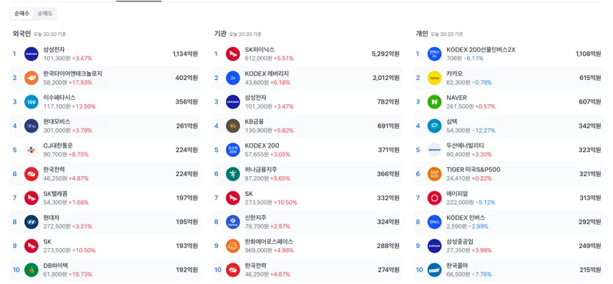Click the 삼성중공업 Samsung logo
Image resolution: width=613 pixels, height=284 pixels.
(x=435, y=246)
